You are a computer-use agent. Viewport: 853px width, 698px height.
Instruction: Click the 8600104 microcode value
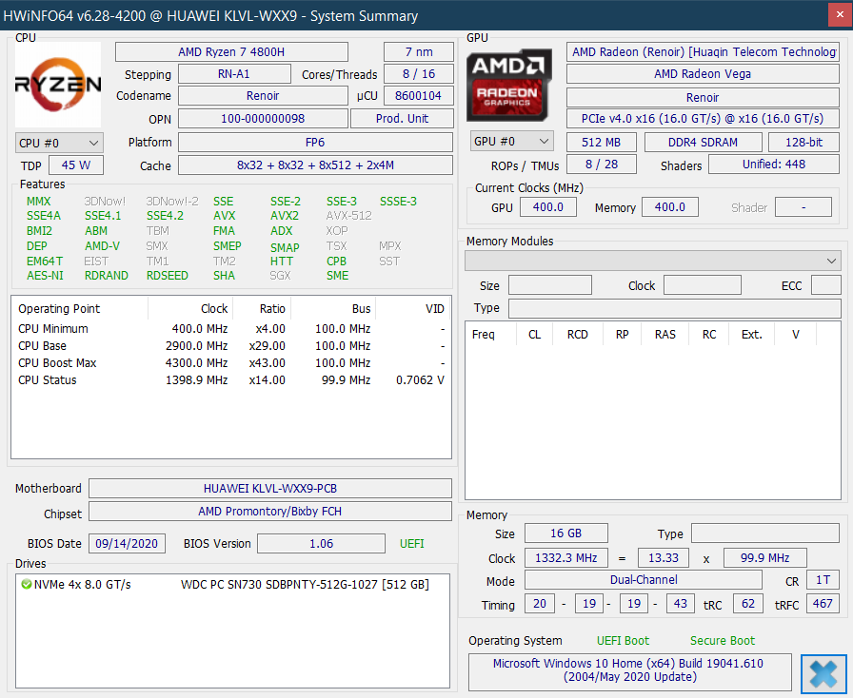coord(419,96)
